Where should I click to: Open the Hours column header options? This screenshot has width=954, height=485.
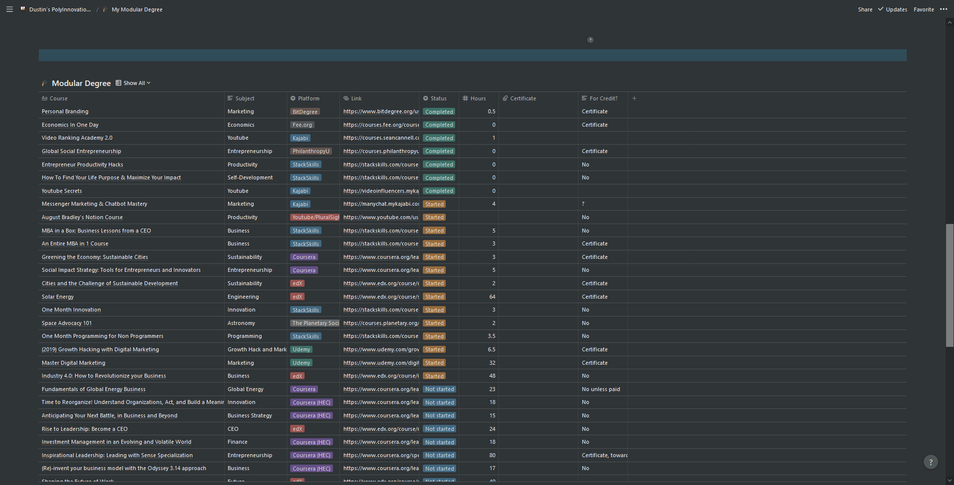477,98
